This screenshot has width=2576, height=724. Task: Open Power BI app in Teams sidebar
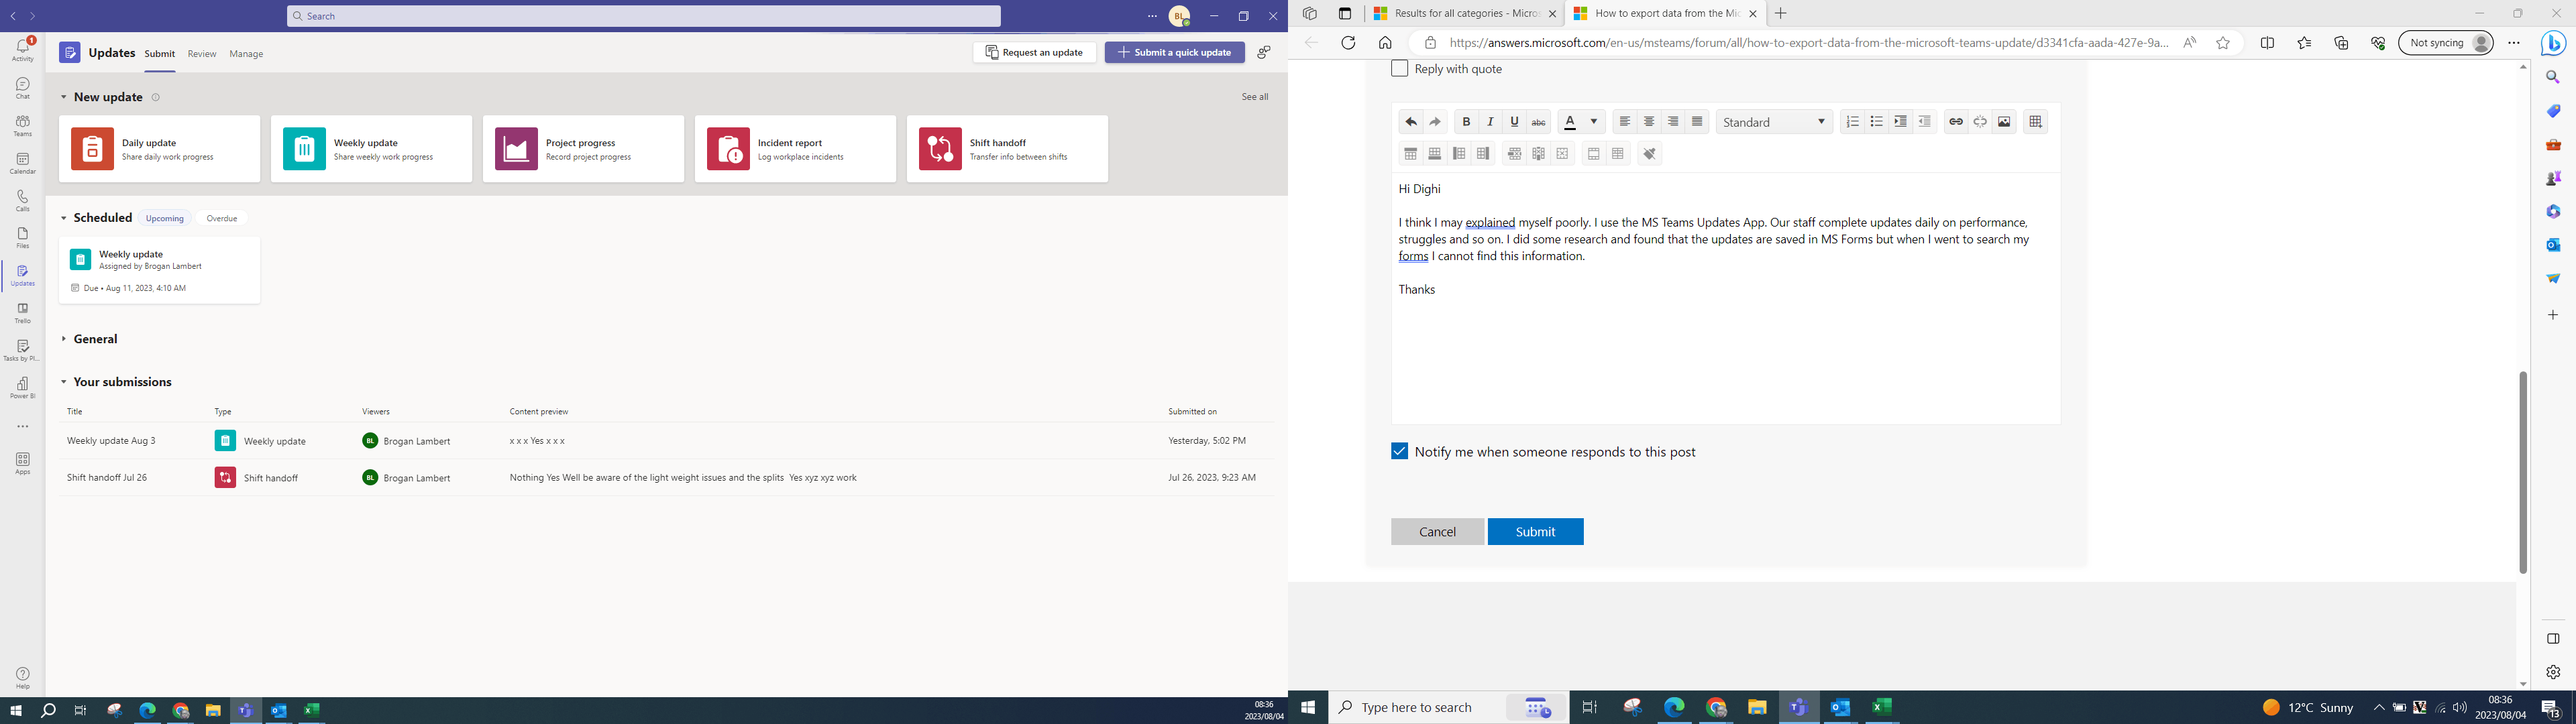coord(22,388)
